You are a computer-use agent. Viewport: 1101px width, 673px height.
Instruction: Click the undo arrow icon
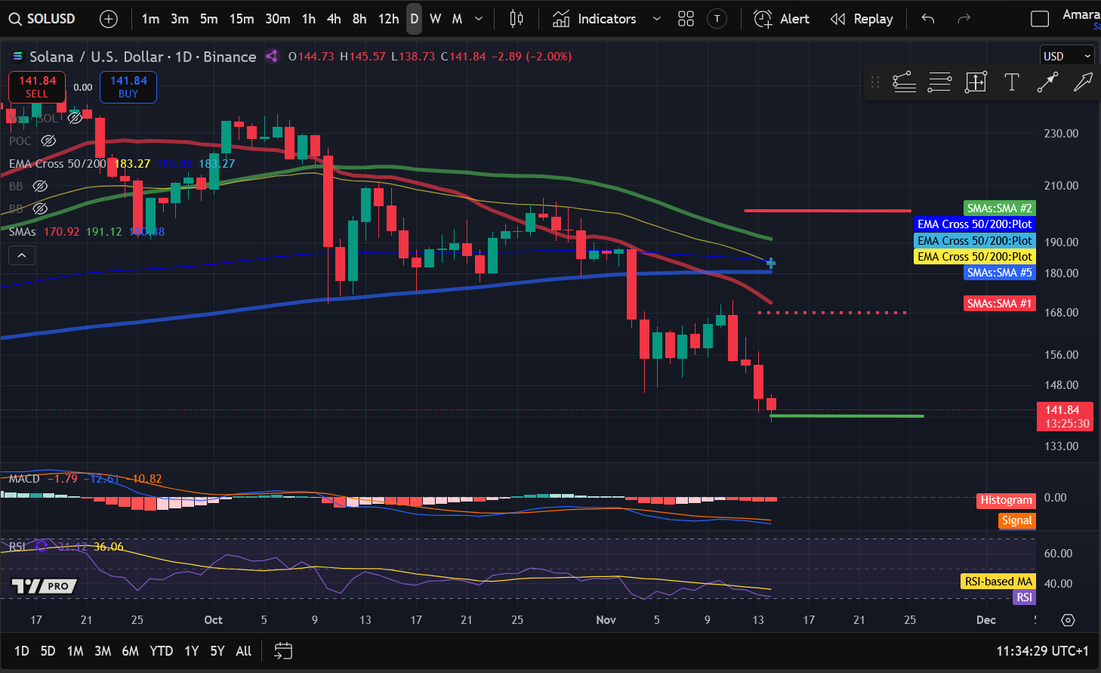pyautogui.click(x=927, y=19)
